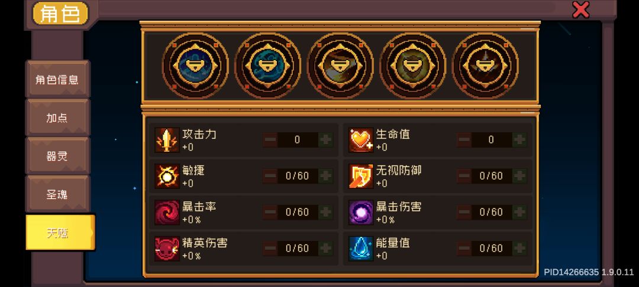
Task: Open the 加点 tab
Action: (x=57, y=118)
